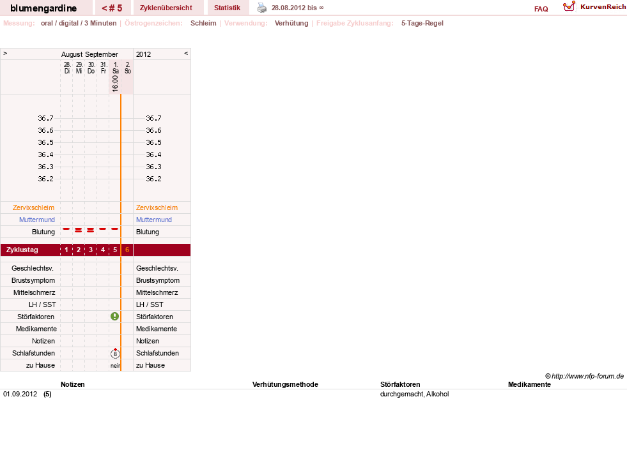Click the 5-Tage-Regel setting value

pos(422,23)
